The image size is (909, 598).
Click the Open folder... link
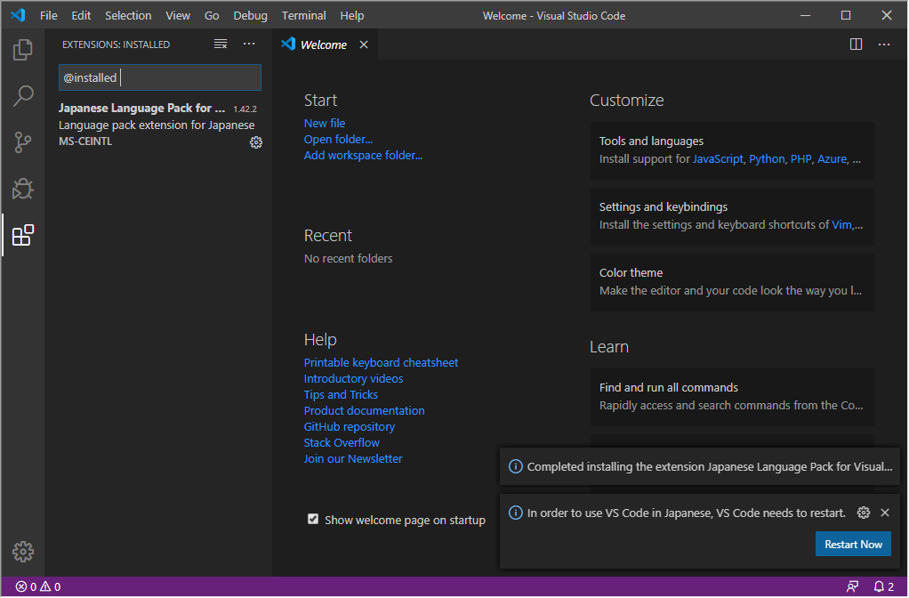(338, 139)
